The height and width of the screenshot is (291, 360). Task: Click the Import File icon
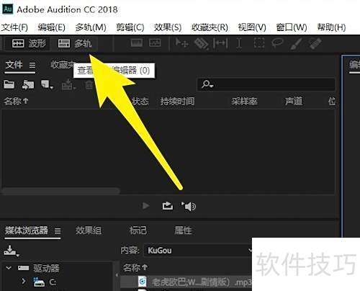28,85
